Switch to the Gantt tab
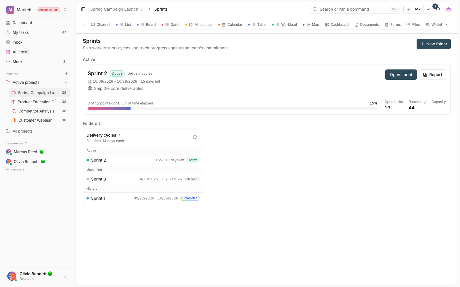Screen dimensions: 460x287 pos(171,25)
